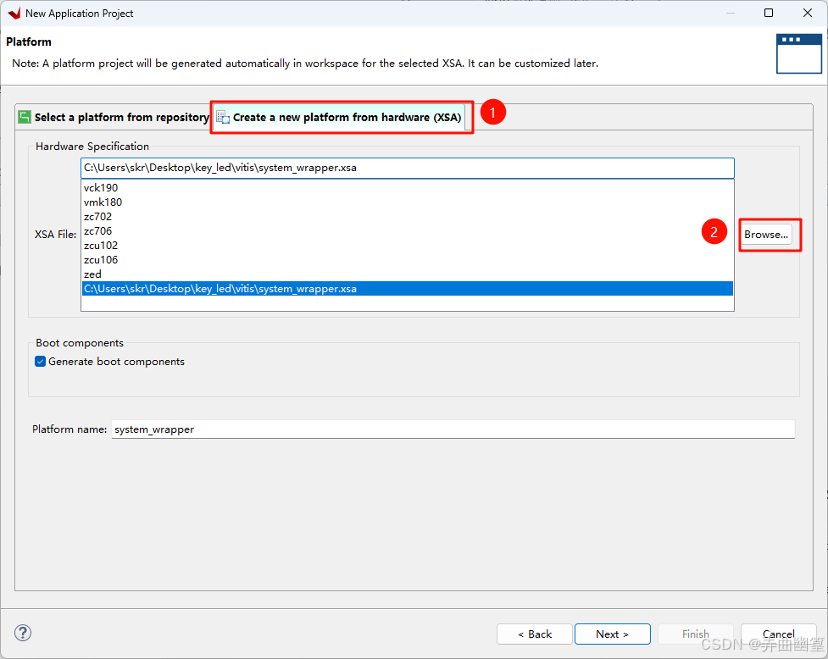Screen dimensions: 828x659
Task: Maximize the New Application Project window
Action: 769,13
